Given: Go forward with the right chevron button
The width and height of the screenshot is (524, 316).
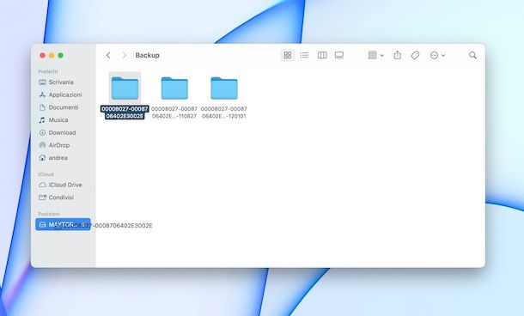Looking at the screenshot, I should pos(125,55).
